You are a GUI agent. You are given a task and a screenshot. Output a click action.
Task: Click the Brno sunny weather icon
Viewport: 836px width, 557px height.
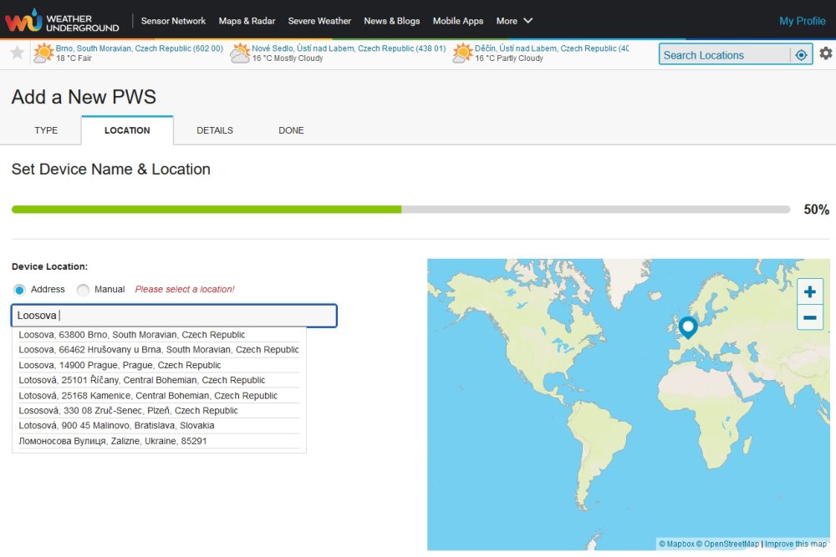tap(43, 54)
